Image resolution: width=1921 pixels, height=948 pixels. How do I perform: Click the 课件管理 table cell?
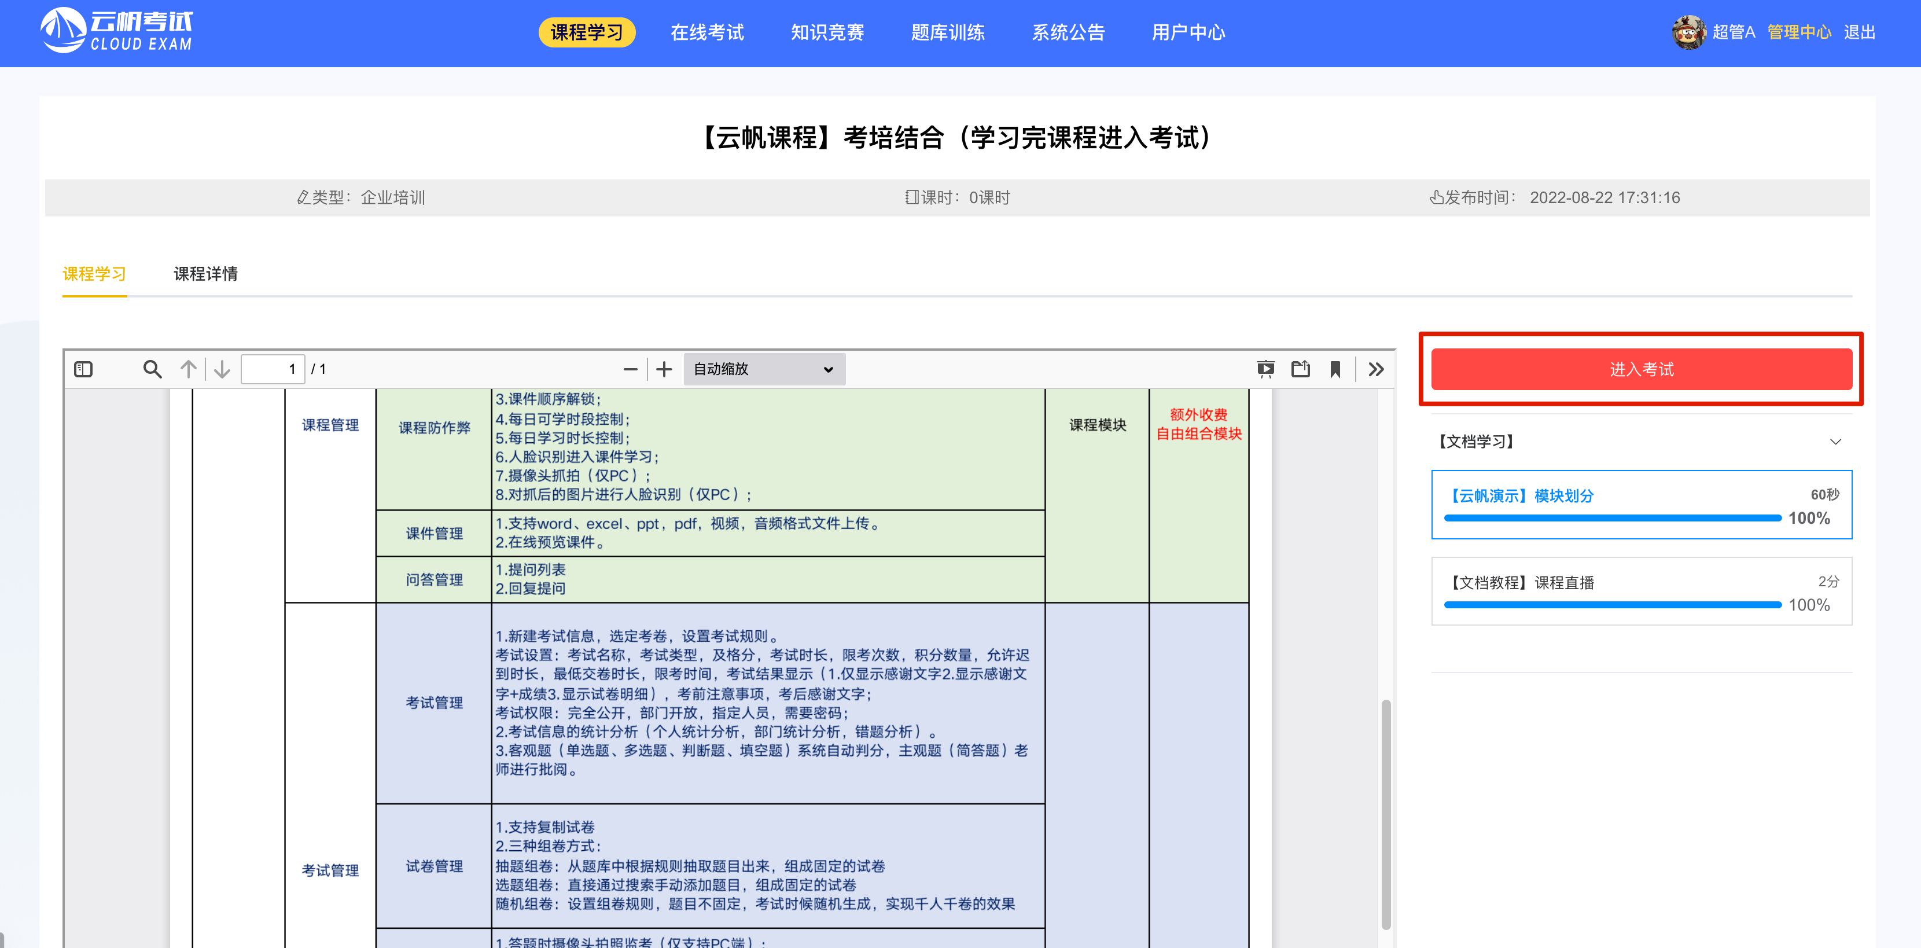(x=434, y=533)
